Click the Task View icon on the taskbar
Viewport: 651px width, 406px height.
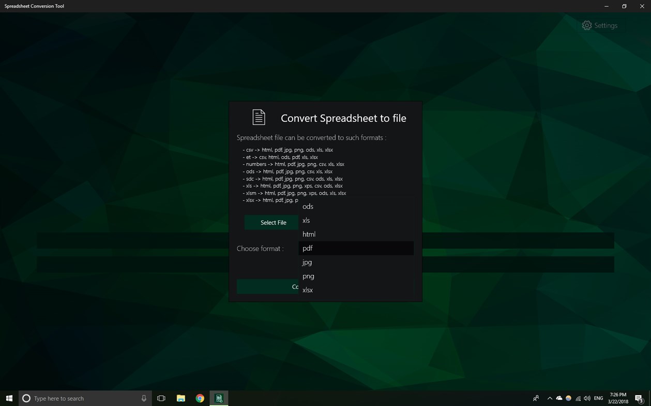tap(161, 398)
